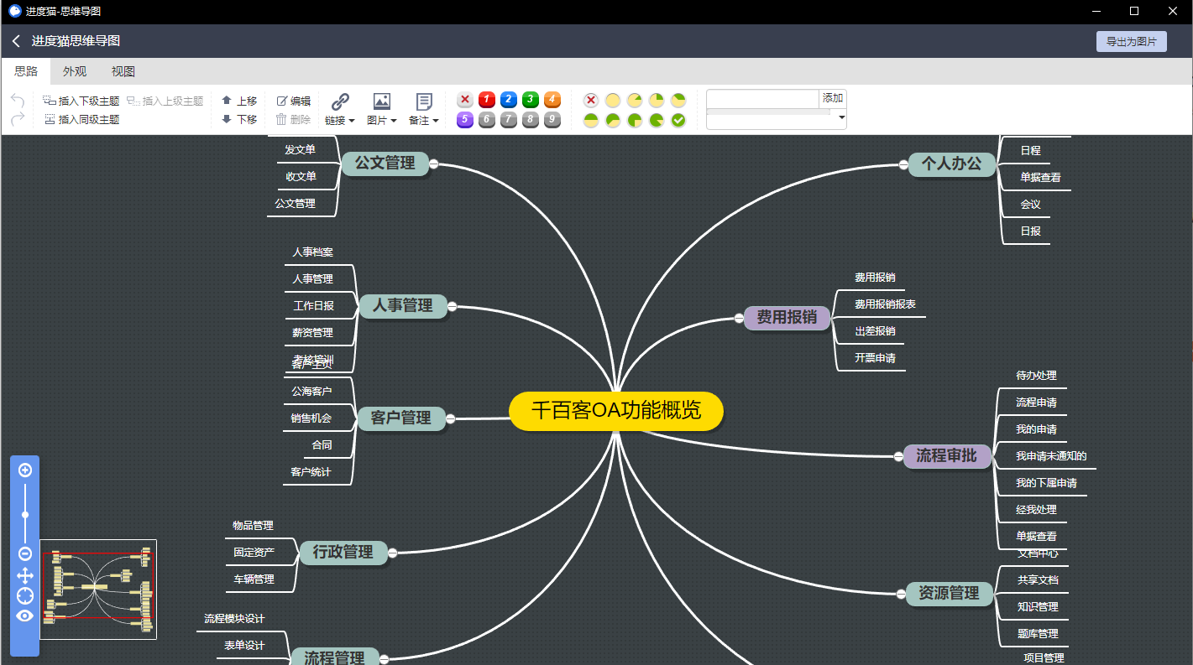Collapse the 客户管理 branch
This screenshot has width=1193, height=665.
(450, 418)
